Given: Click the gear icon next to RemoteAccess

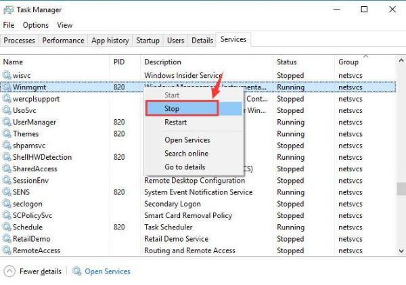Looking at the screenshot, I should coord(7,250).
